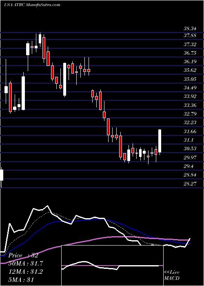
Task: Click the 31.1 price axis label
Action: tap(188, 140)
